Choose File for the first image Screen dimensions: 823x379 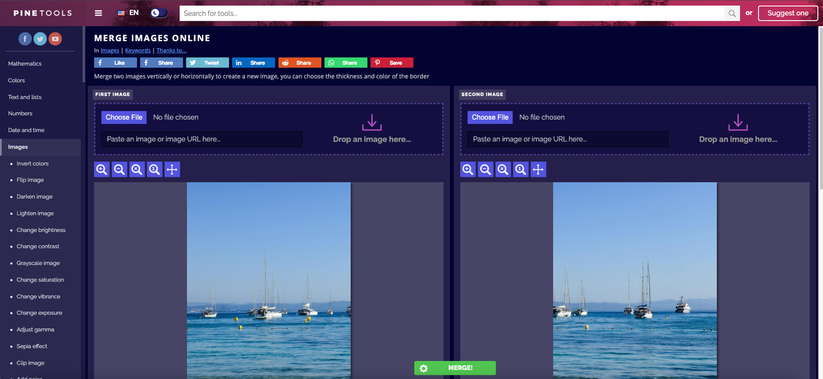[x=123, y=117]
